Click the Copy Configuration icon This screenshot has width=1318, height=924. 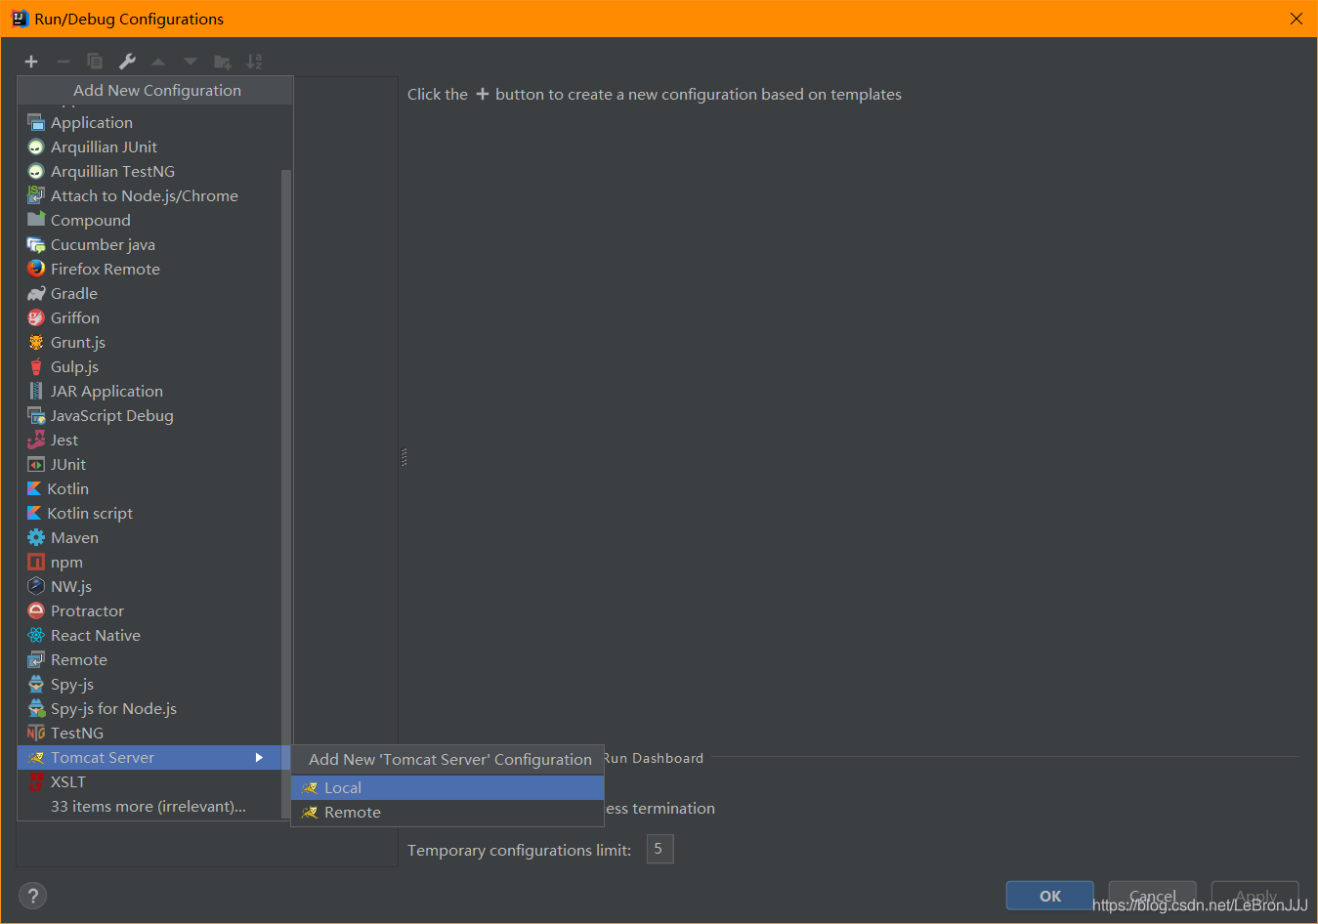[x=95, y=62]
